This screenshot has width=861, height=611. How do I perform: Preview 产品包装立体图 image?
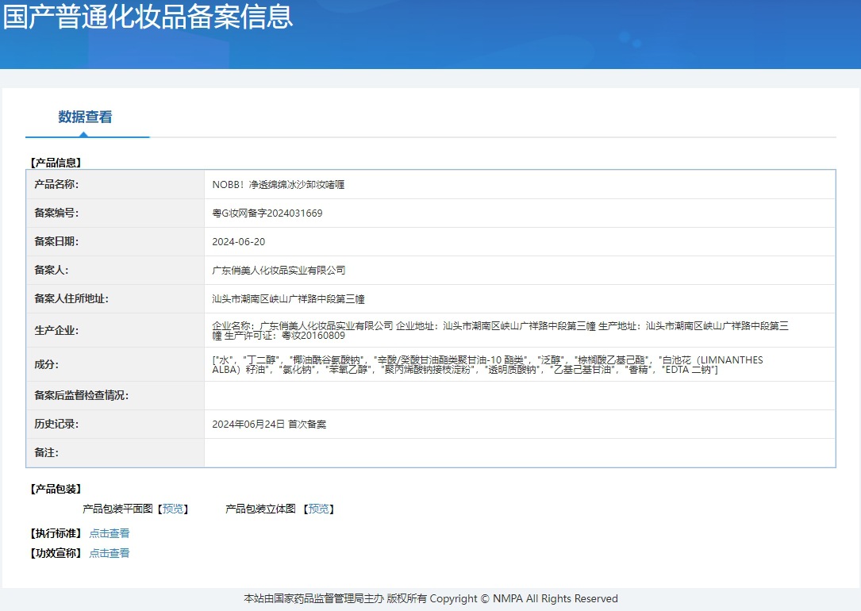[319, 509]
